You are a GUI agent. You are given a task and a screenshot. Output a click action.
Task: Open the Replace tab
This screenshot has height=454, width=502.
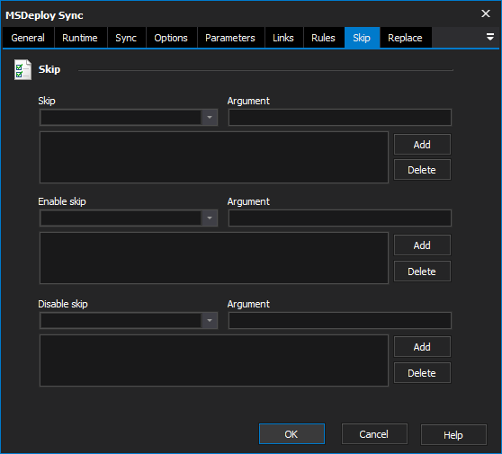point(406,38)
